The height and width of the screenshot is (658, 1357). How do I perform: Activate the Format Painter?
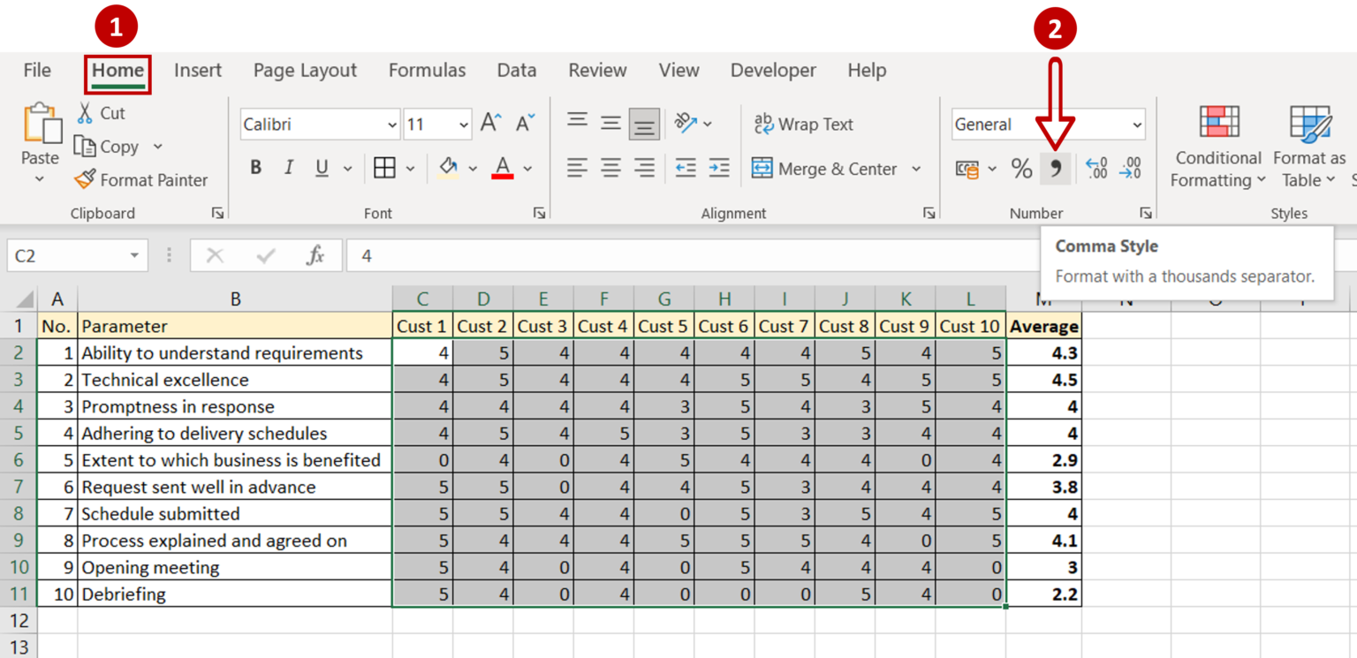(141, 179)
